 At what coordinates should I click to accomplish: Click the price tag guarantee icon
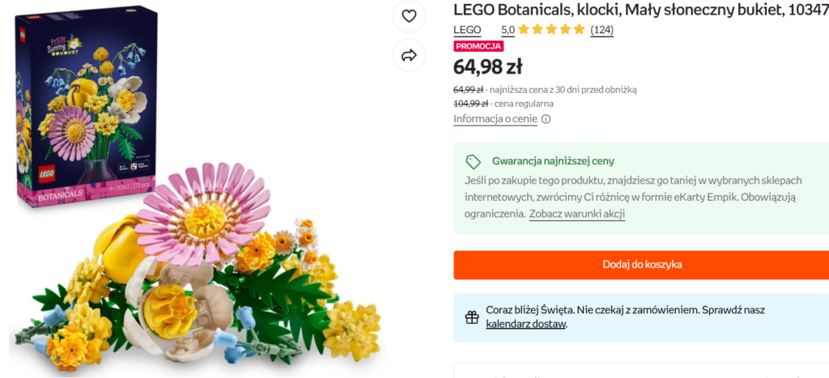[474, 161]
